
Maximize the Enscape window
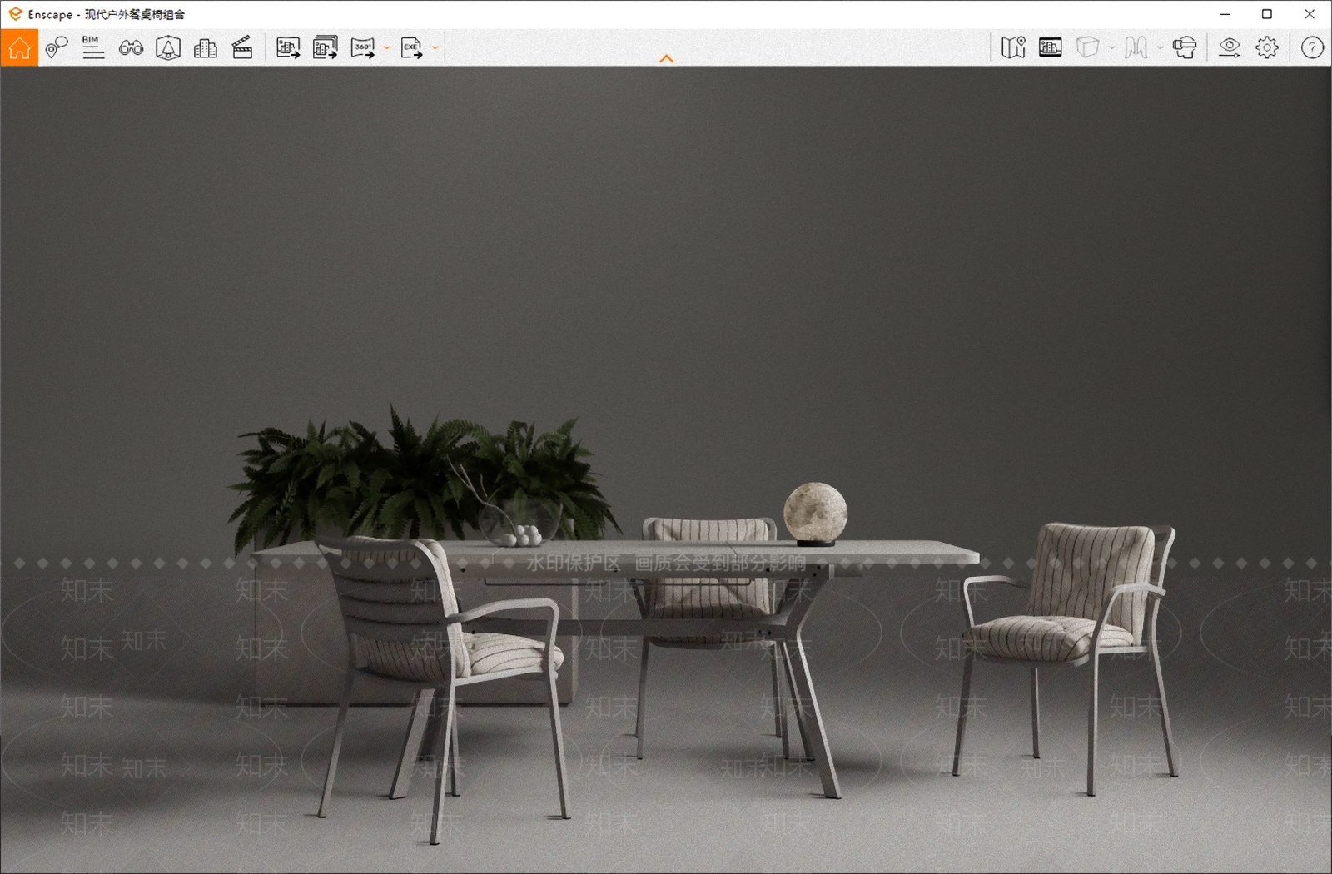[x=1267, y=14]
